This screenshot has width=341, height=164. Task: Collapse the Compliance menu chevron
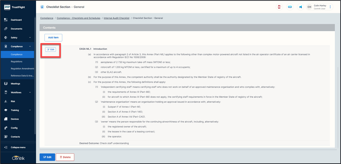coord(30,47)
